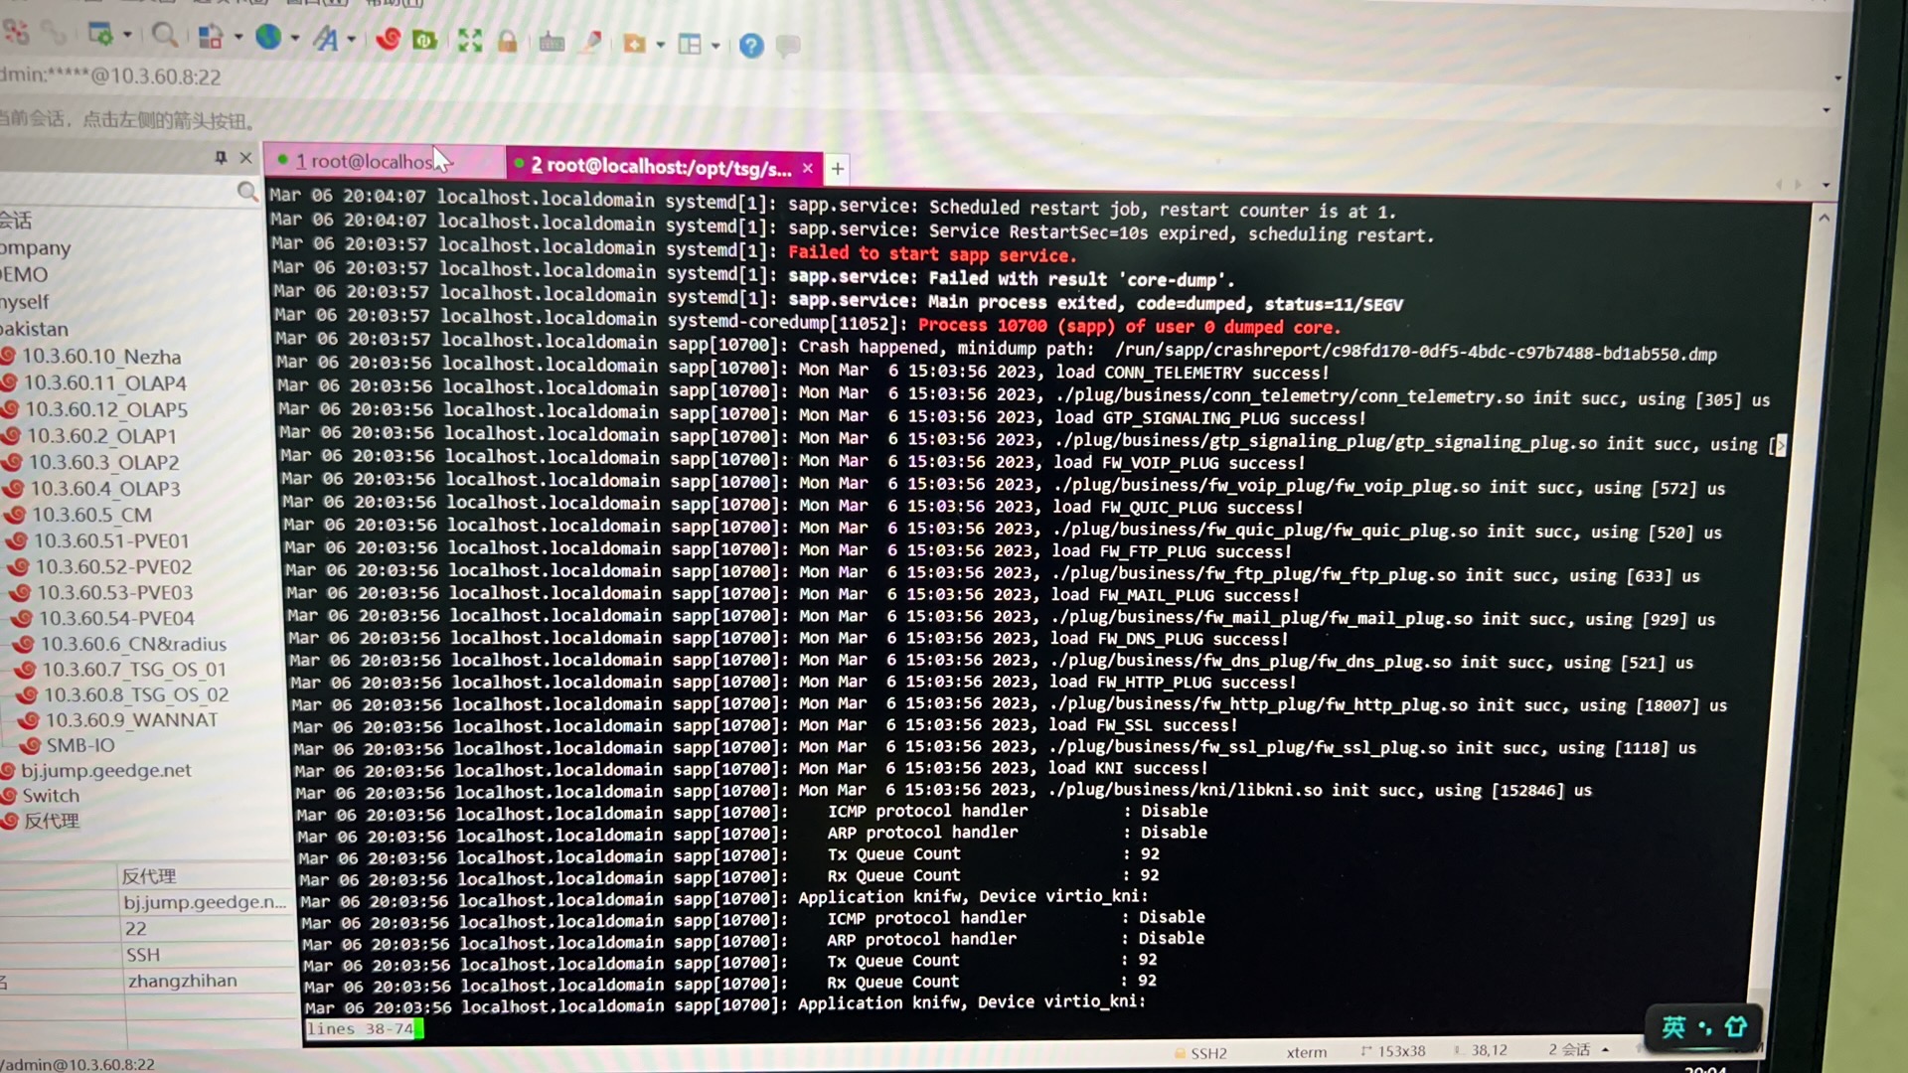1908x1073 pixels.
Task: Click the globe web browser icon
Action: [x=267, y=37]
